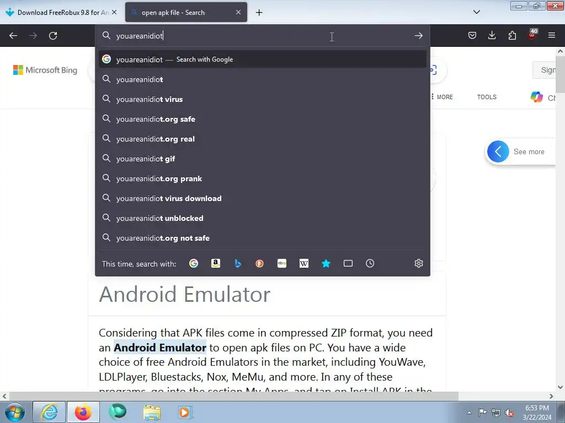Open the uBlock extension with badge 40
565x423 pixels.
click(x=532, y=35)
